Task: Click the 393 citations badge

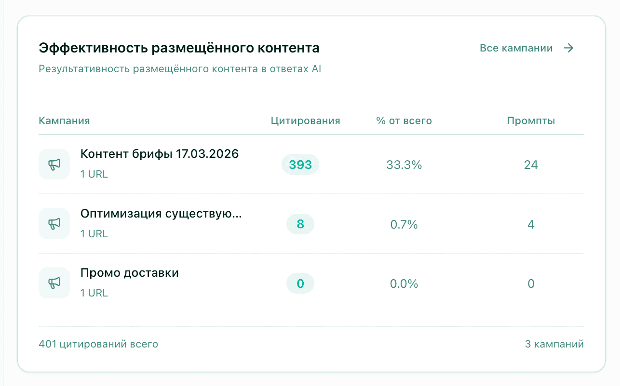Action: pos(300,164)
